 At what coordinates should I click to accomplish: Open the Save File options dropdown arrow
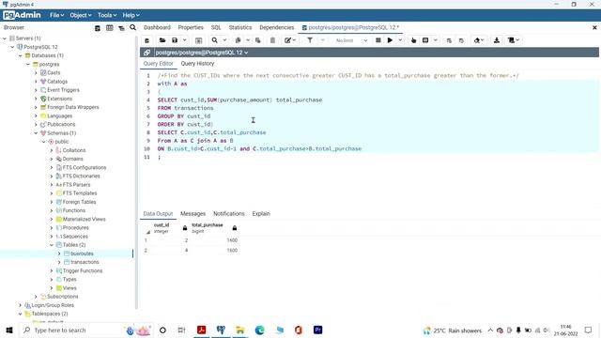point(184,40)
